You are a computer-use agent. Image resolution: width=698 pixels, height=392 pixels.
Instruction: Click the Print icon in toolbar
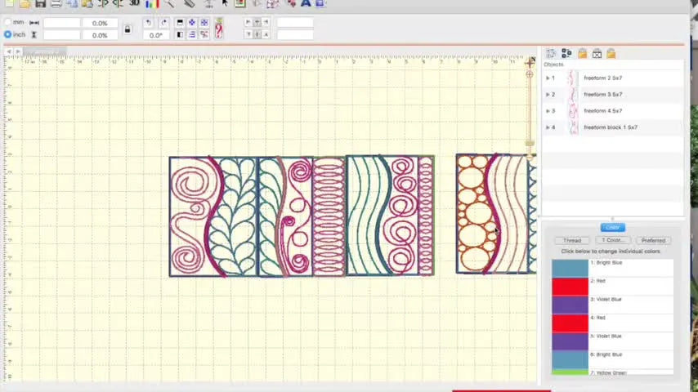(x=56, y=3)
